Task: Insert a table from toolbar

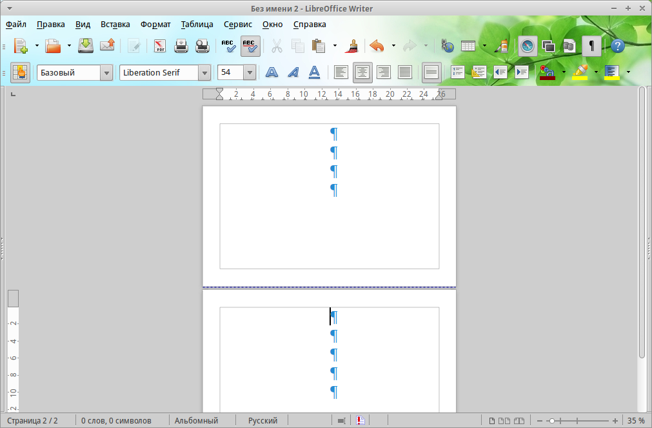Action: tap(468, 46)
